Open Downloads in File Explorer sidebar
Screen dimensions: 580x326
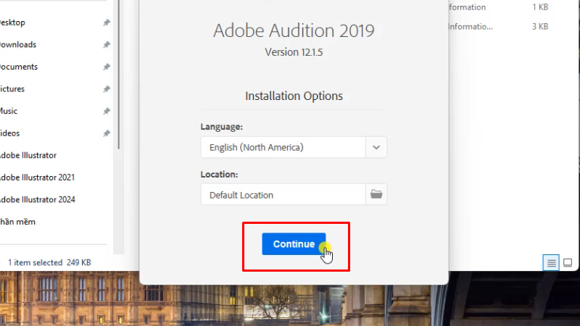pos(17,45)
